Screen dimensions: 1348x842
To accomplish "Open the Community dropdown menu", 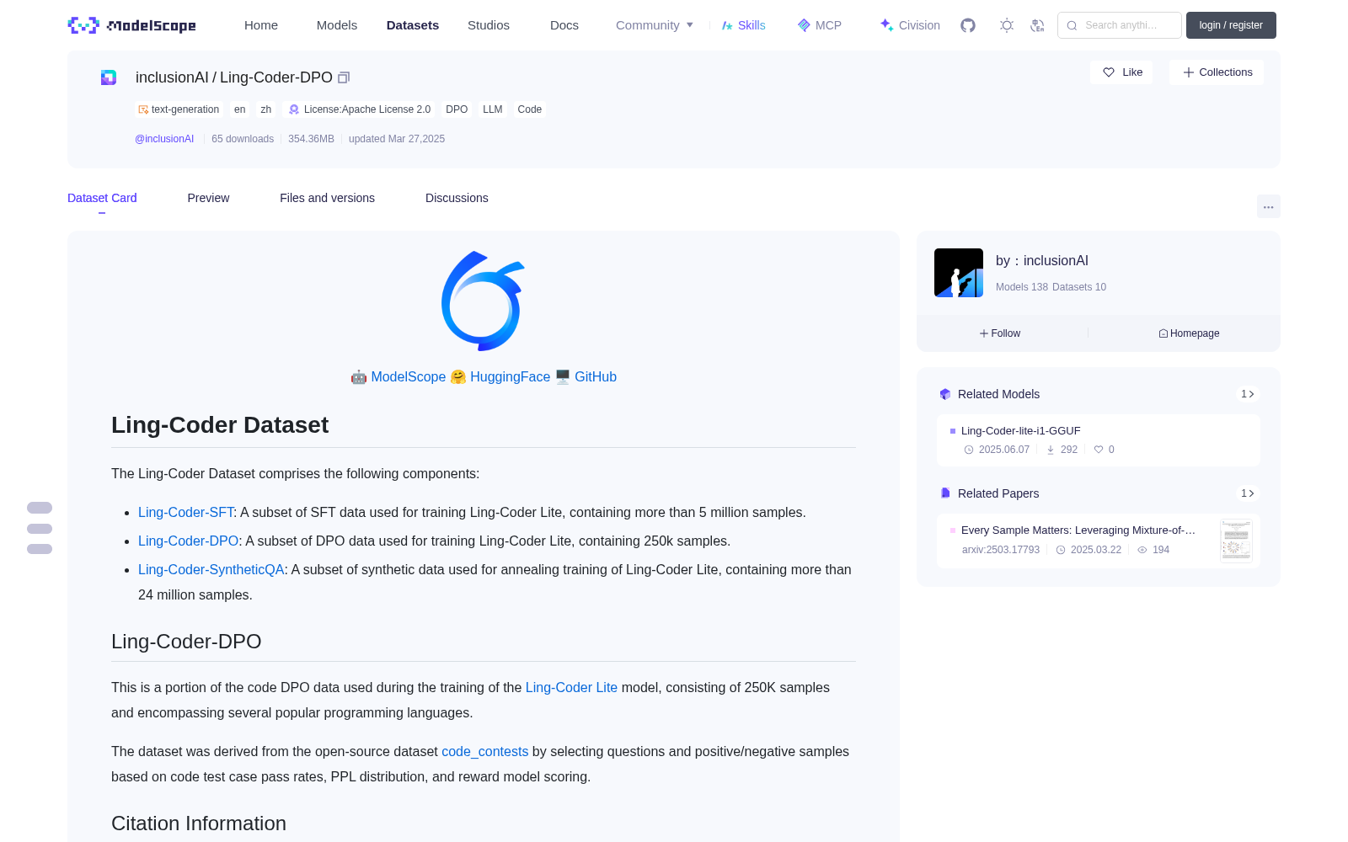I will pyautogui.click(x=655, y=25).
